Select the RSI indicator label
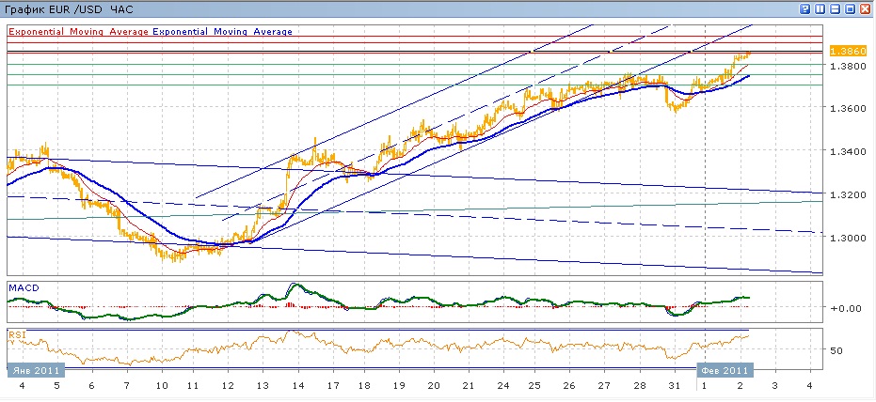This screenshot has width=876, height=402. click(16, 334)
